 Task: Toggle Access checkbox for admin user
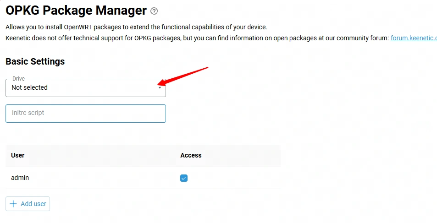pyautogui.click(x=184, y=178)
